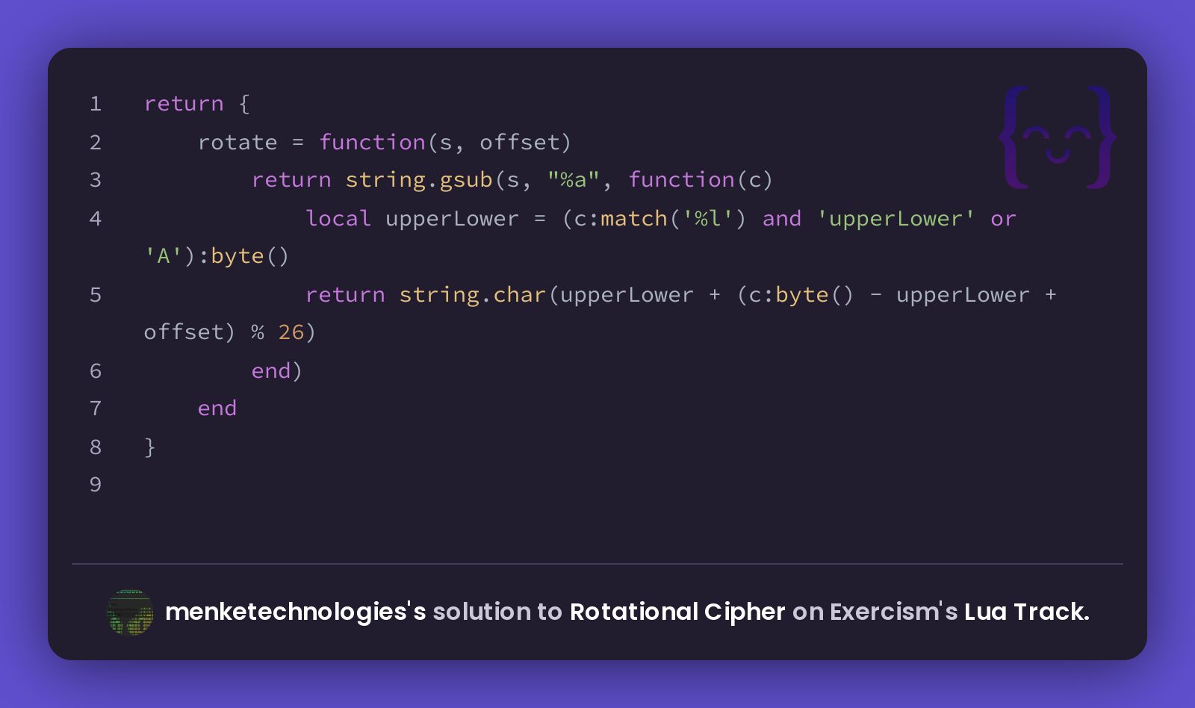Click the local keyword on line 4
Image resolution: width=1195 pixels, height=708 pixels.
point(338,218)
